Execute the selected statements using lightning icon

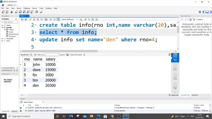pyautogui.click(x=30, y=20)
